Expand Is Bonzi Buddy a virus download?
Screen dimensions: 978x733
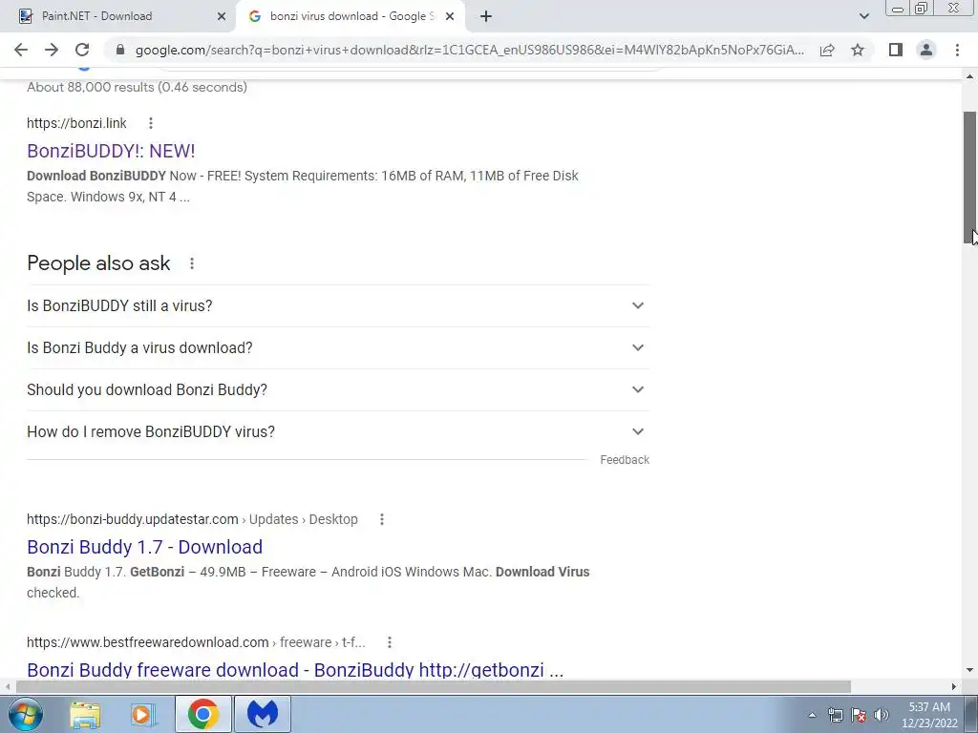tap(337, 347)
